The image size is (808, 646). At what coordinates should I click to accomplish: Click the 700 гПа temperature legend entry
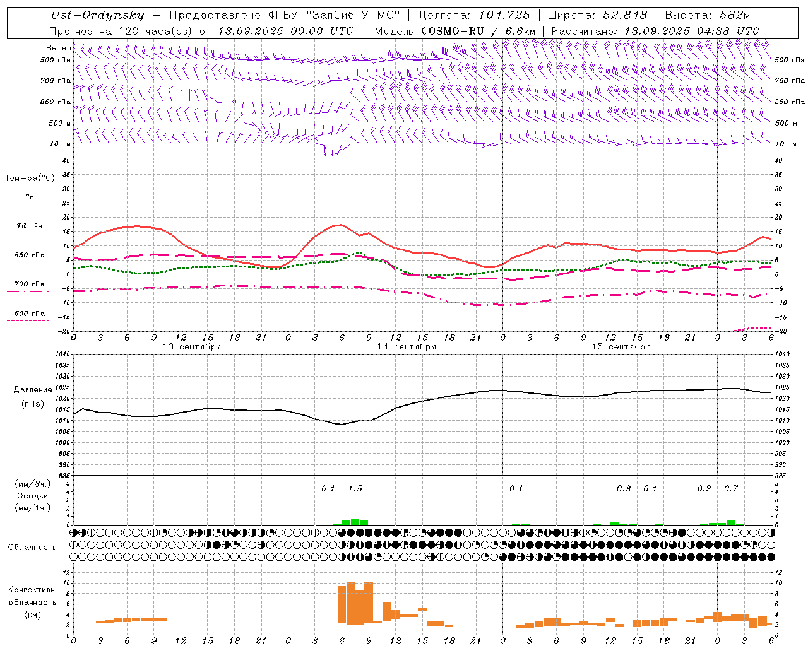(30, 285)
